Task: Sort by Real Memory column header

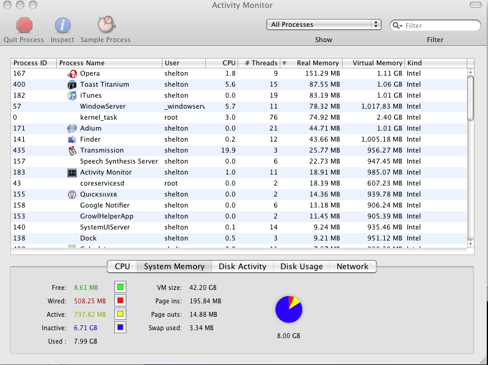Action: [x=318, y=63]
